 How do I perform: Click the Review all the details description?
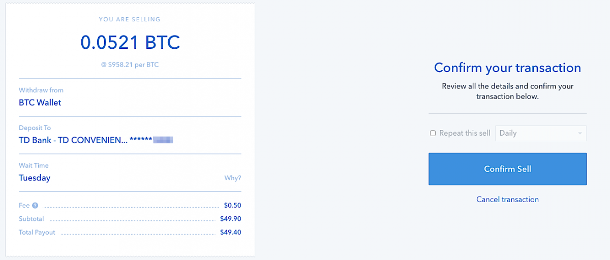tap(507, 91)
